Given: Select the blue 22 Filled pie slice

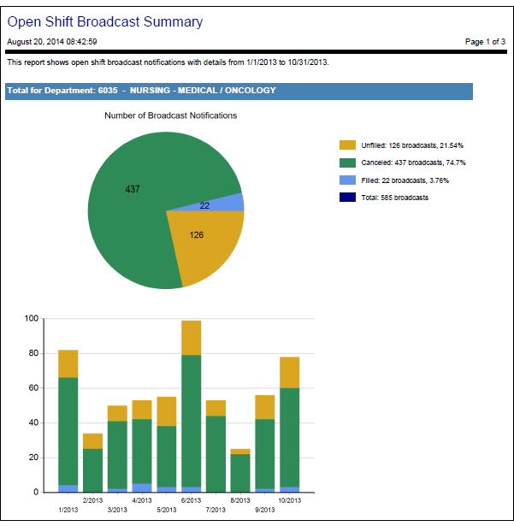Looking at the screenshot, I should 227,203.
